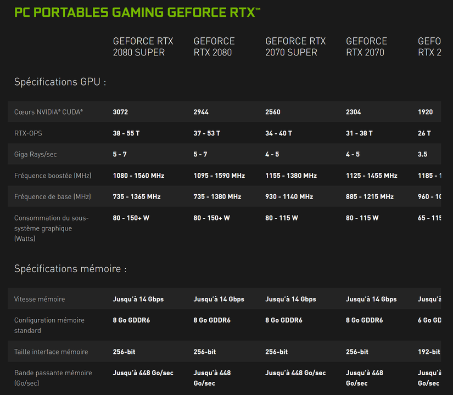The image size is (453, 395).
Task: Click the Consommation du sous-système graphique label
Action: click(x=52, y=228)
